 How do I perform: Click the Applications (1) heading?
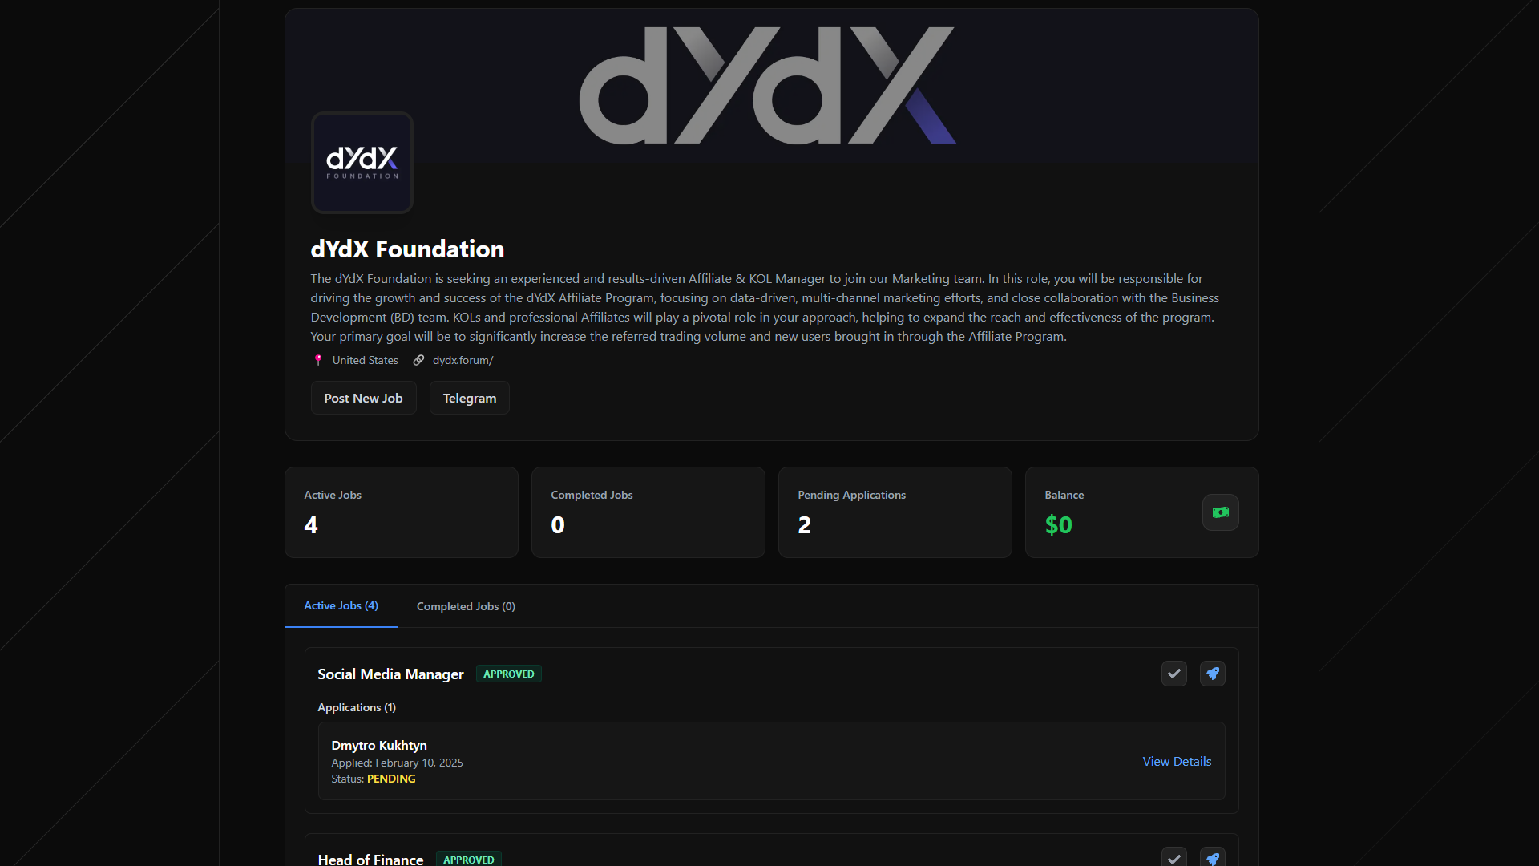(357, 707)
